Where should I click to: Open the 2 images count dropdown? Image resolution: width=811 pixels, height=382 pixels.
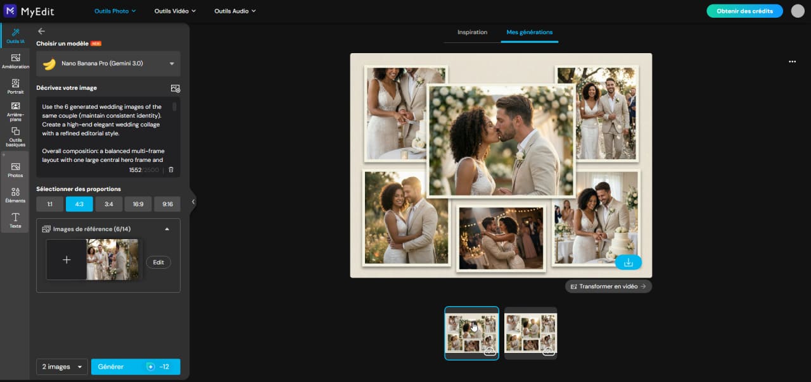(61, 366)
